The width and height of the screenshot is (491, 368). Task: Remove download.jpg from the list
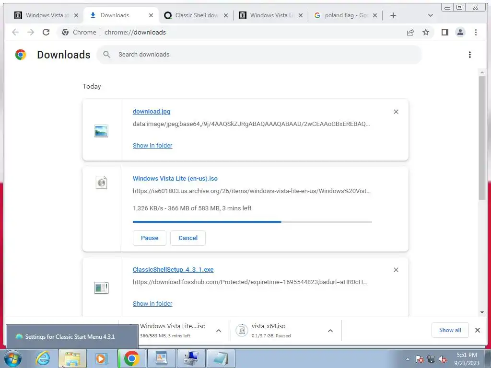(x=396, y=112)
